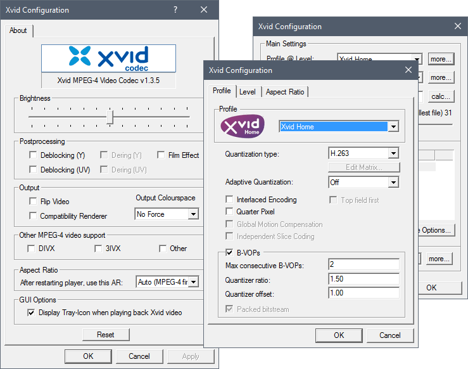The height and width of the screenshot is (369, 468).
Task: Switch to the Aspect Ratio tab
Action: pos(285,92)
